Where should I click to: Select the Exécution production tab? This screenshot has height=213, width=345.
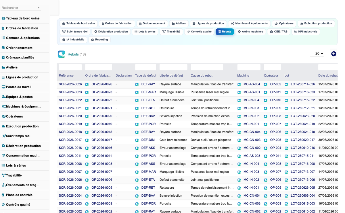pos(316,24)
